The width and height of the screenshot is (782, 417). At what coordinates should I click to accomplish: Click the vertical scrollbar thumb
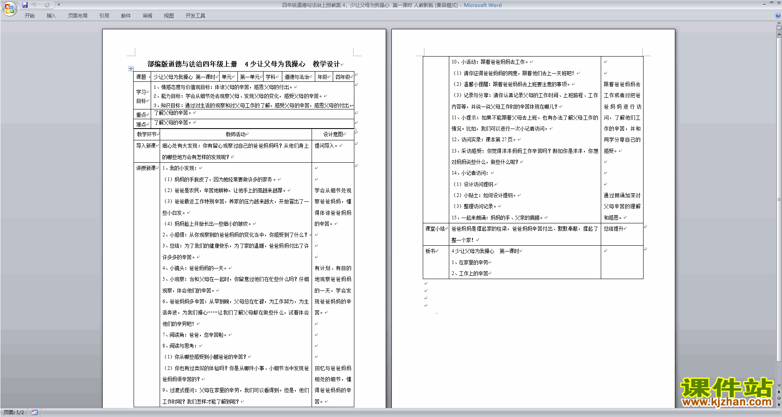[x=779, y=199]
